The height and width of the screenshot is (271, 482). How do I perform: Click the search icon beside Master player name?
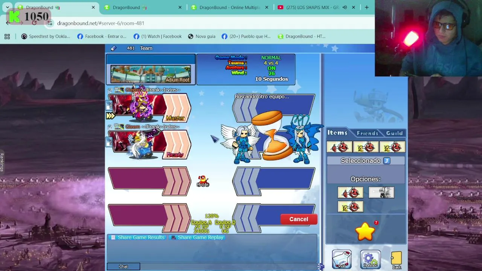pos(110,90)
